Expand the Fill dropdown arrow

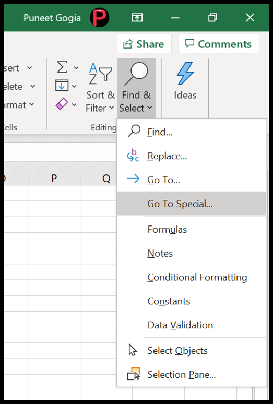(x=74, y=86)
